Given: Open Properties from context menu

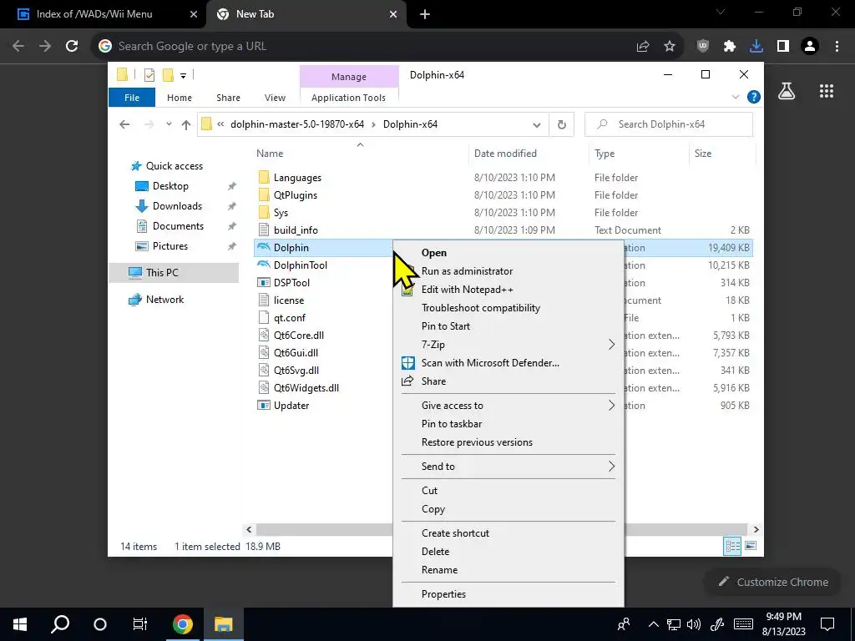Looking at the screenshot, I should [x=444, y=594].
